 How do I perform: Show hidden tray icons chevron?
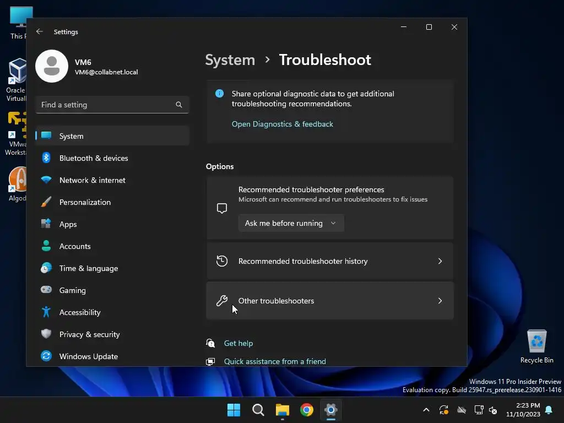(x=426, y=410)
